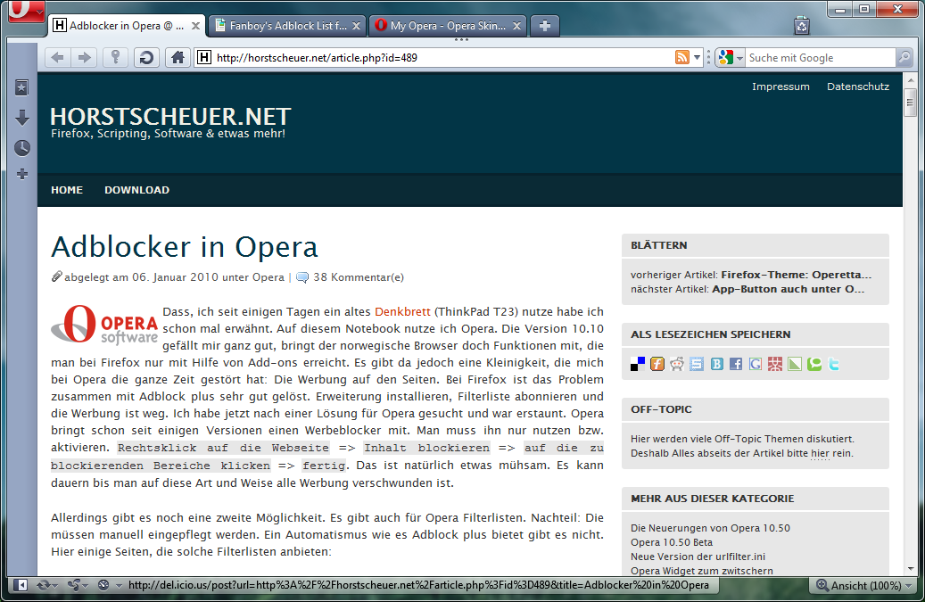Bookmark with the green triangle icon
Screen dimensions: 925x602
(795, 364)
